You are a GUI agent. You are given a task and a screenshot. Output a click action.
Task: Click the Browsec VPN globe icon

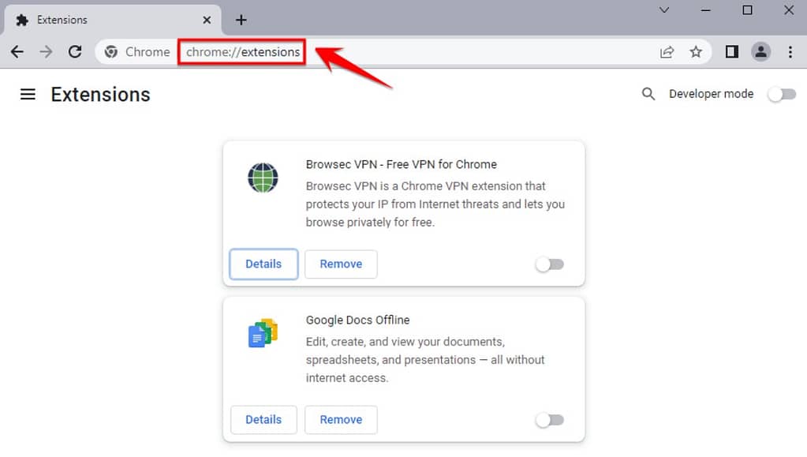click(x=263, y=178)
